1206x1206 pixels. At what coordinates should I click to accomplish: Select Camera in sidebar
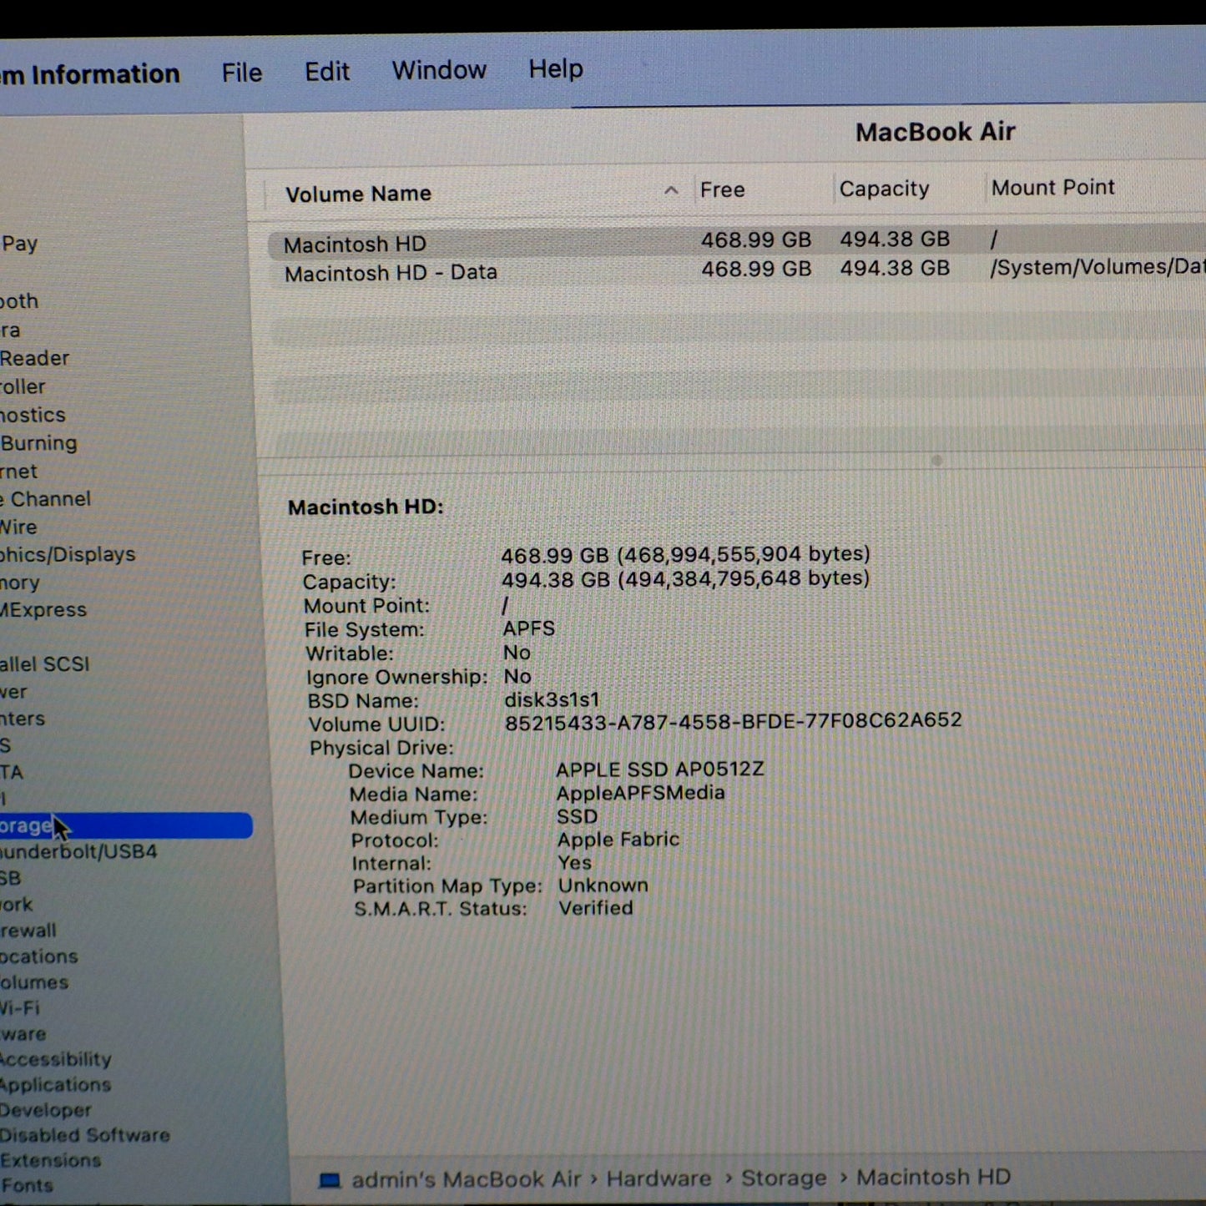point(10,330)
